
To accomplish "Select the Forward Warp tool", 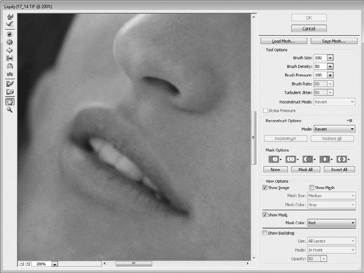I will point(10,17).
